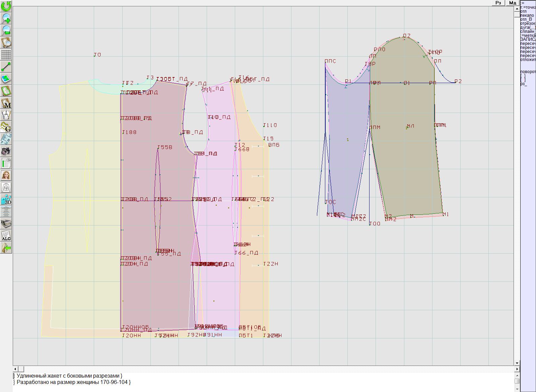Open the jacket sketch icon
The width and height of the screenshot is (536, 392).
(6, 188)
